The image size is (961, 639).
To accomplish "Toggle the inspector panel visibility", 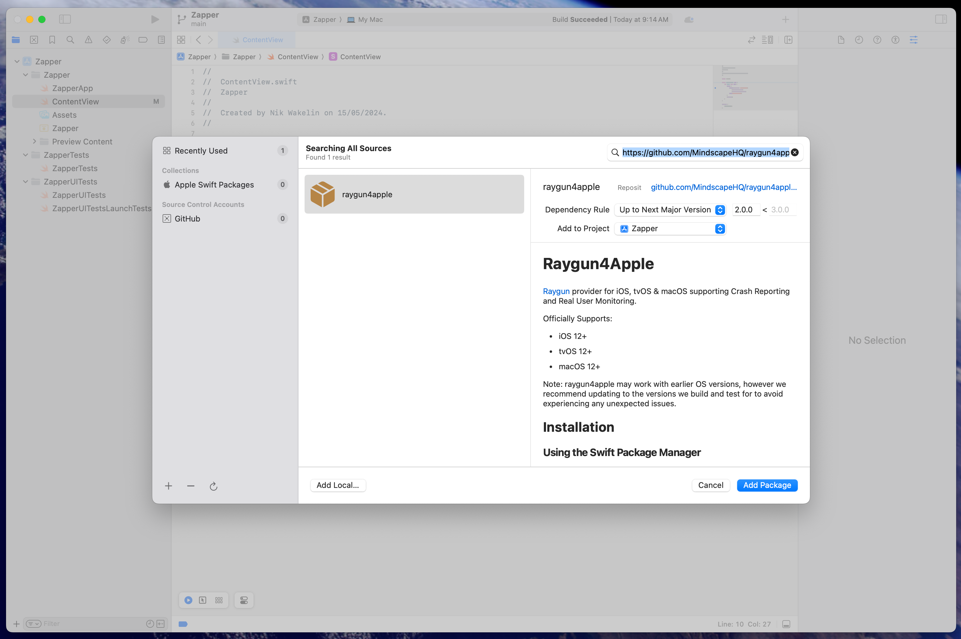I will pos(941,19).
